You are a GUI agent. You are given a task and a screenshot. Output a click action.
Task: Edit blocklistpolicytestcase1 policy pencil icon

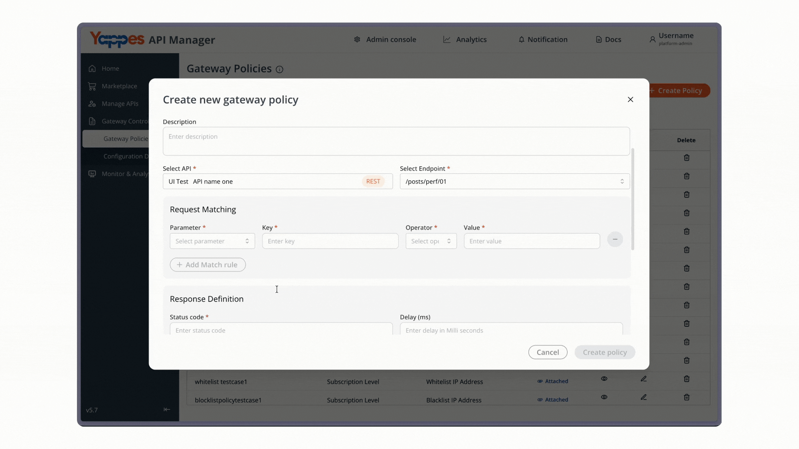point(644,397)
